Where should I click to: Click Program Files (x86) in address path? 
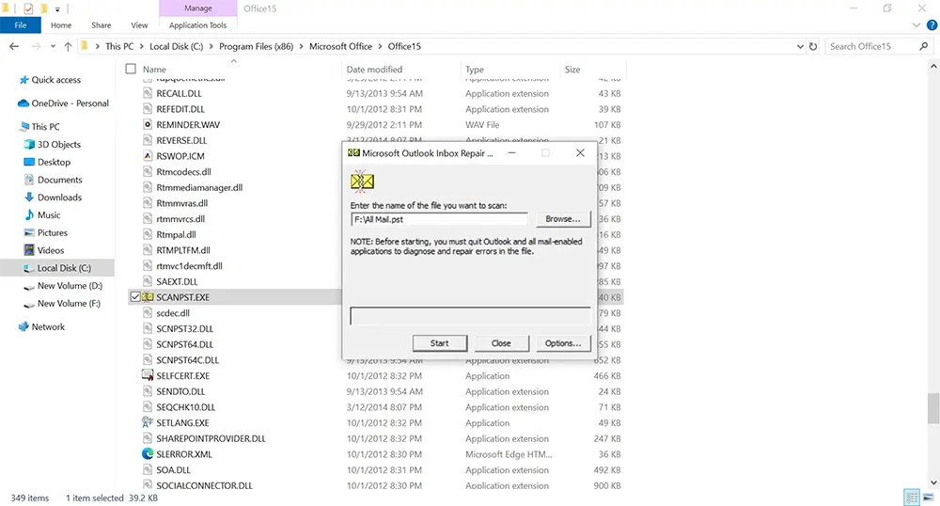tap(256, 46)
